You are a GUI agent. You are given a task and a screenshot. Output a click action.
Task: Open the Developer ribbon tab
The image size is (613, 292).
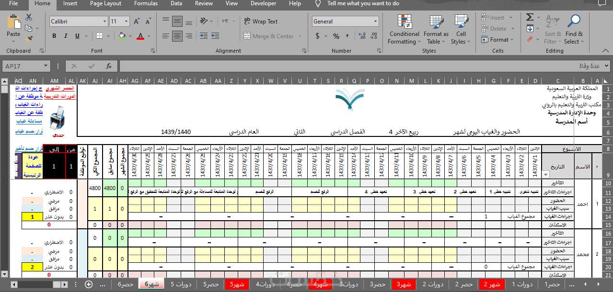tap(263, 3)
